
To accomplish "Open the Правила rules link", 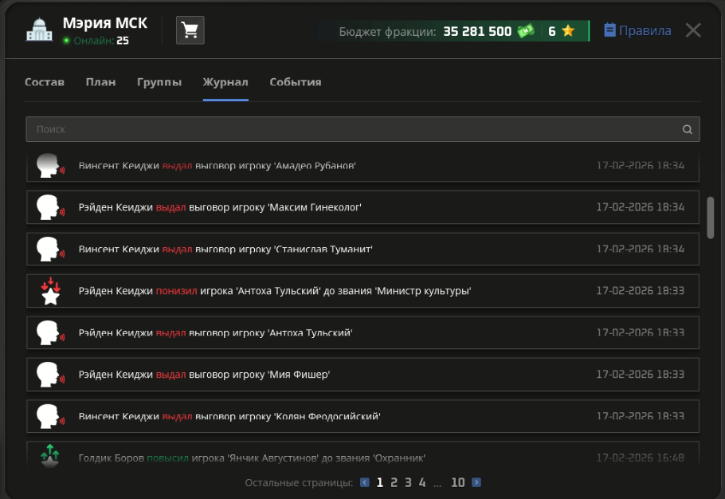I will click(x=637, y=31).
